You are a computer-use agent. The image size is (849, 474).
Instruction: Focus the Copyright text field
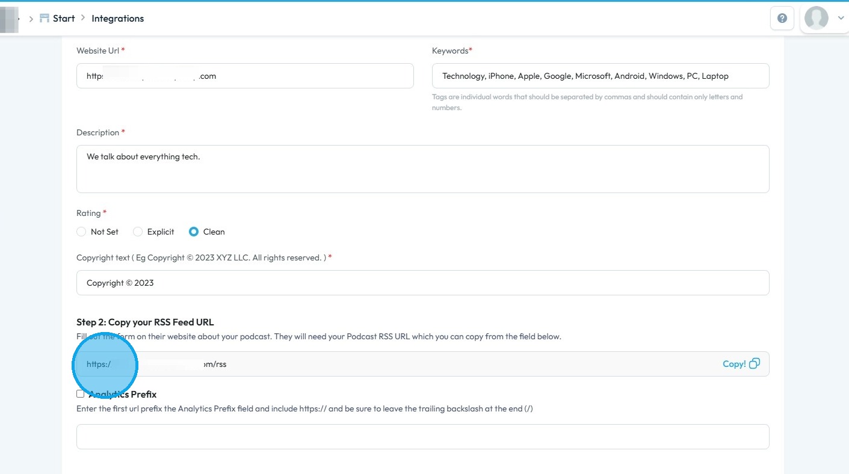coord(422,283)
